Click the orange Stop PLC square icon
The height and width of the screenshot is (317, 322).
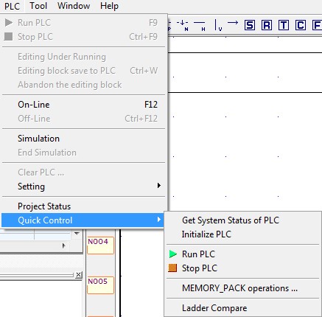point(172,268)
